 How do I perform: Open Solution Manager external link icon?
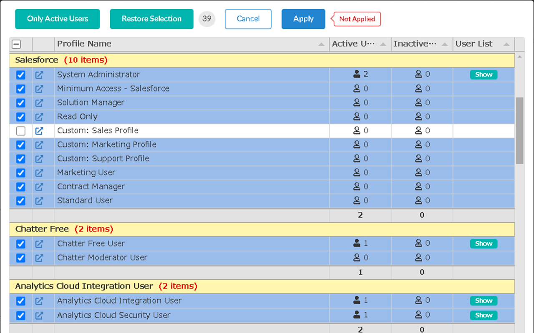coord(39,103)
